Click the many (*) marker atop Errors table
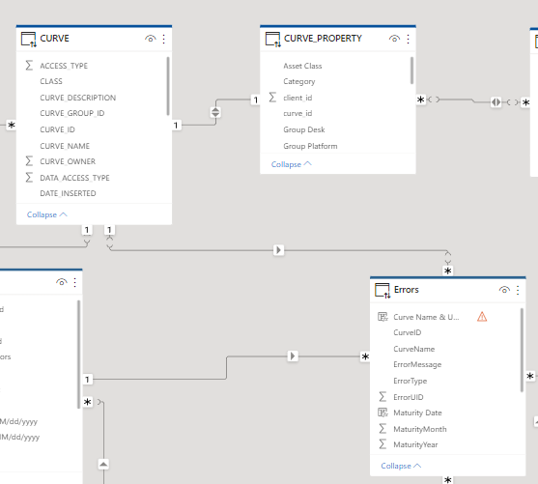The width and height of the screenshot is (538, 484). click(448, 270)
